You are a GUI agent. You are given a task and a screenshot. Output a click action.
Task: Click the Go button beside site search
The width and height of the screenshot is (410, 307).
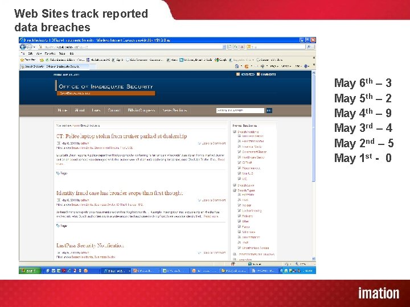pos(269,111)
